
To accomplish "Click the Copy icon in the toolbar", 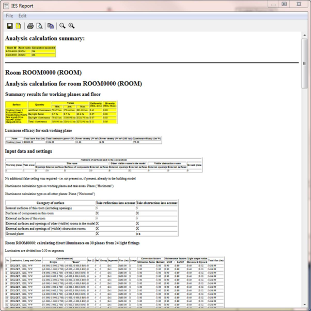I will coord(51,26).
